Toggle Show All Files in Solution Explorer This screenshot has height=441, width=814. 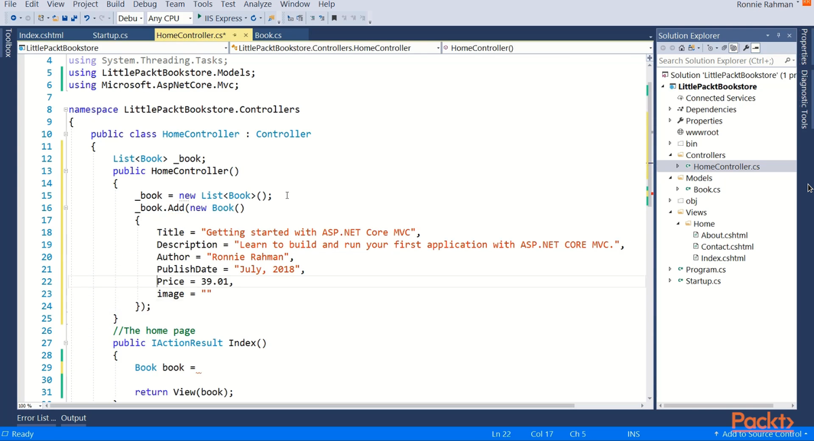(x=733, y=48)
